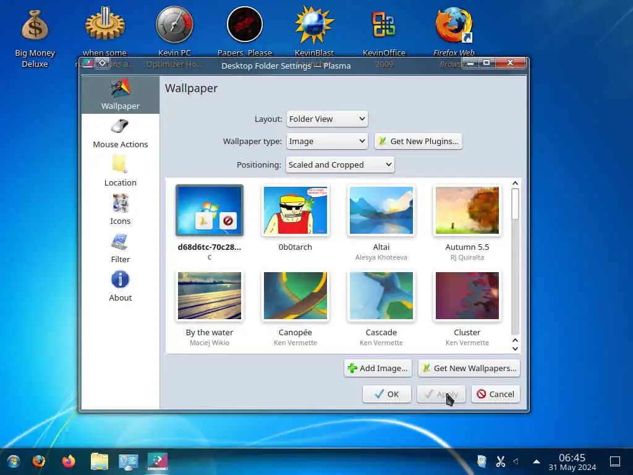Viewport: 633px width, 475px height.
Task: Open the Filter settings page
Action: tap(121, 249)
